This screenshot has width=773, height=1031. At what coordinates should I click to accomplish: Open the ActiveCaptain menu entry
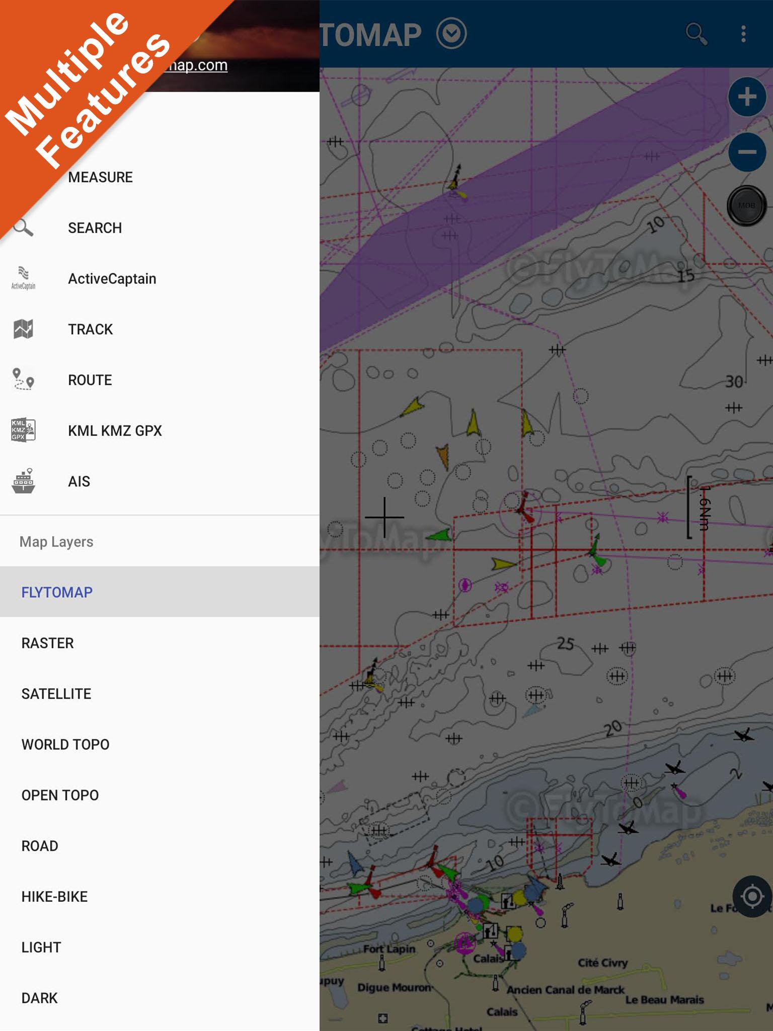pyautogui.click(x=160, y=278)
